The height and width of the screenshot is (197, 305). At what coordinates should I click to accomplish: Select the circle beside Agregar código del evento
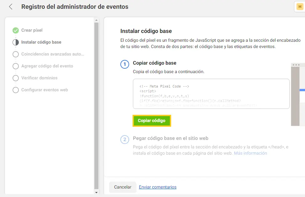16,66
